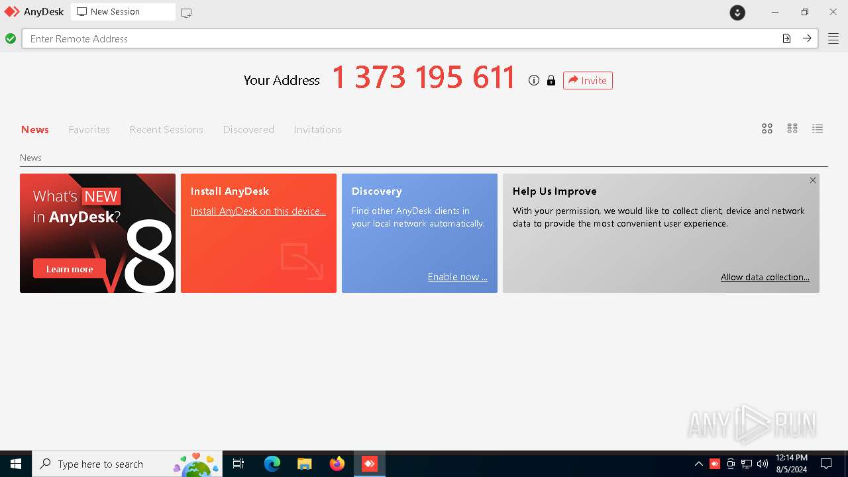The width and height of the screenshot is (848, 477).
Task: Click the round download icon in title bar
Action: (737, 13)
